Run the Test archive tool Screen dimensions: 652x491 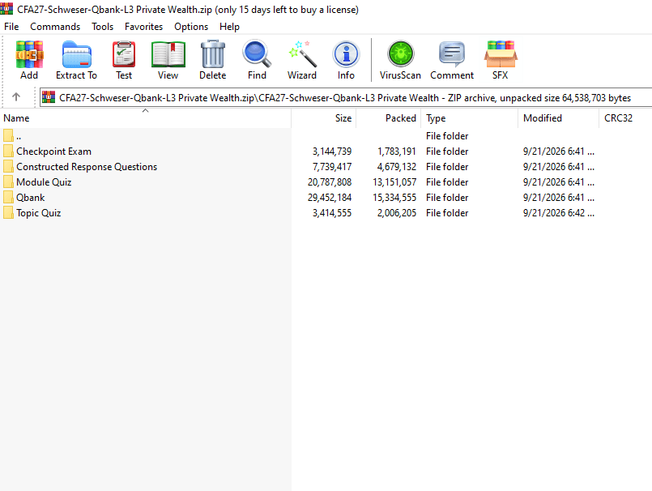(124, 59)
